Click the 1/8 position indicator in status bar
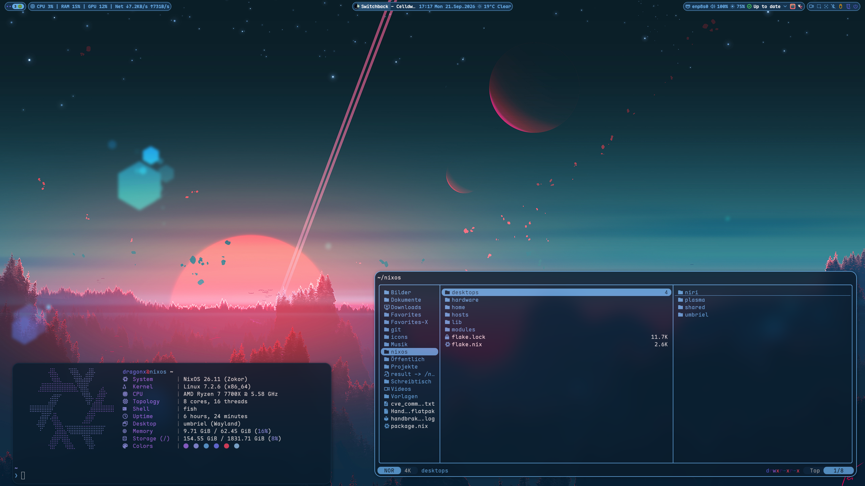This screenshot has height=486, width=865. point(838,470)
